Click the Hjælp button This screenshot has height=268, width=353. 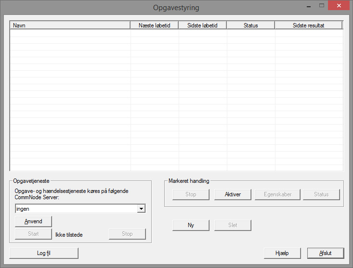tap(282, 254)
